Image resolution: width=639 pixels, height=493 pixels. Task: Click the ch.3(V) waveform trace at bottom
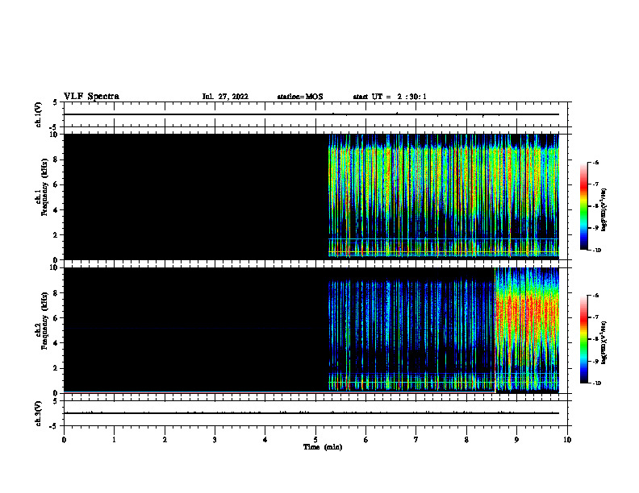[311, 413]
